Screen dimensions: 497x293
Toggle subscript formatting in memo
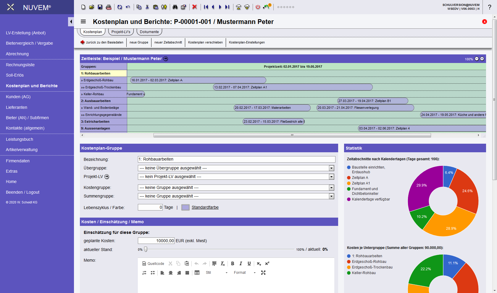[259, 263]
